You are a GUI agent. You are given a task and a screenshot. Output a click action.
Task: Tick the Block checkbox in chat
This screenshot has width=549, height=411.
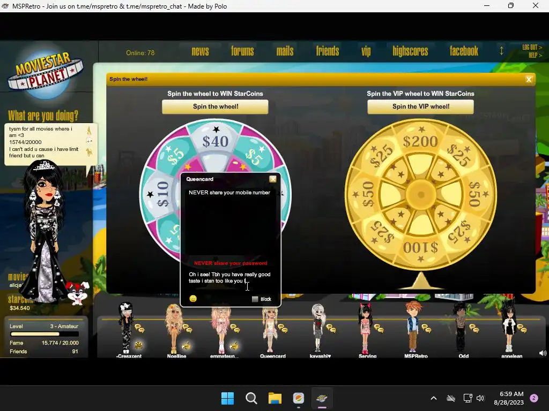tap(255, 299)
